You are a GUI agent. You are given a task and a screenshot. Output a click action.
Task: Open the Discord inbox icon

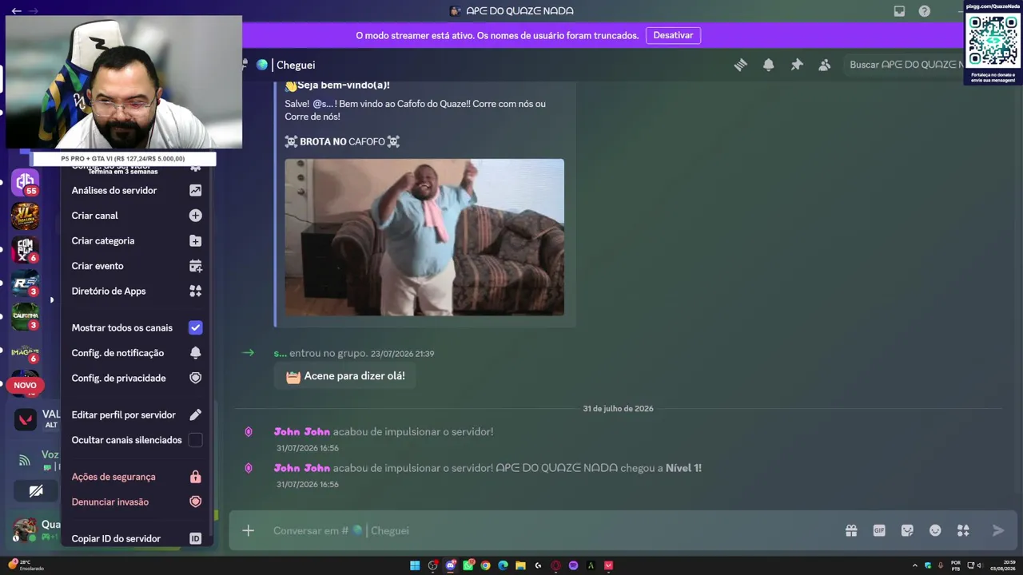coord(899,11)
